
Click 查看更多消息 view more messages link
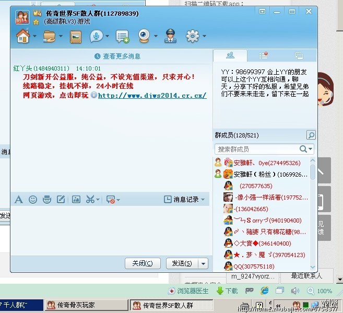(x=122, y=56)
